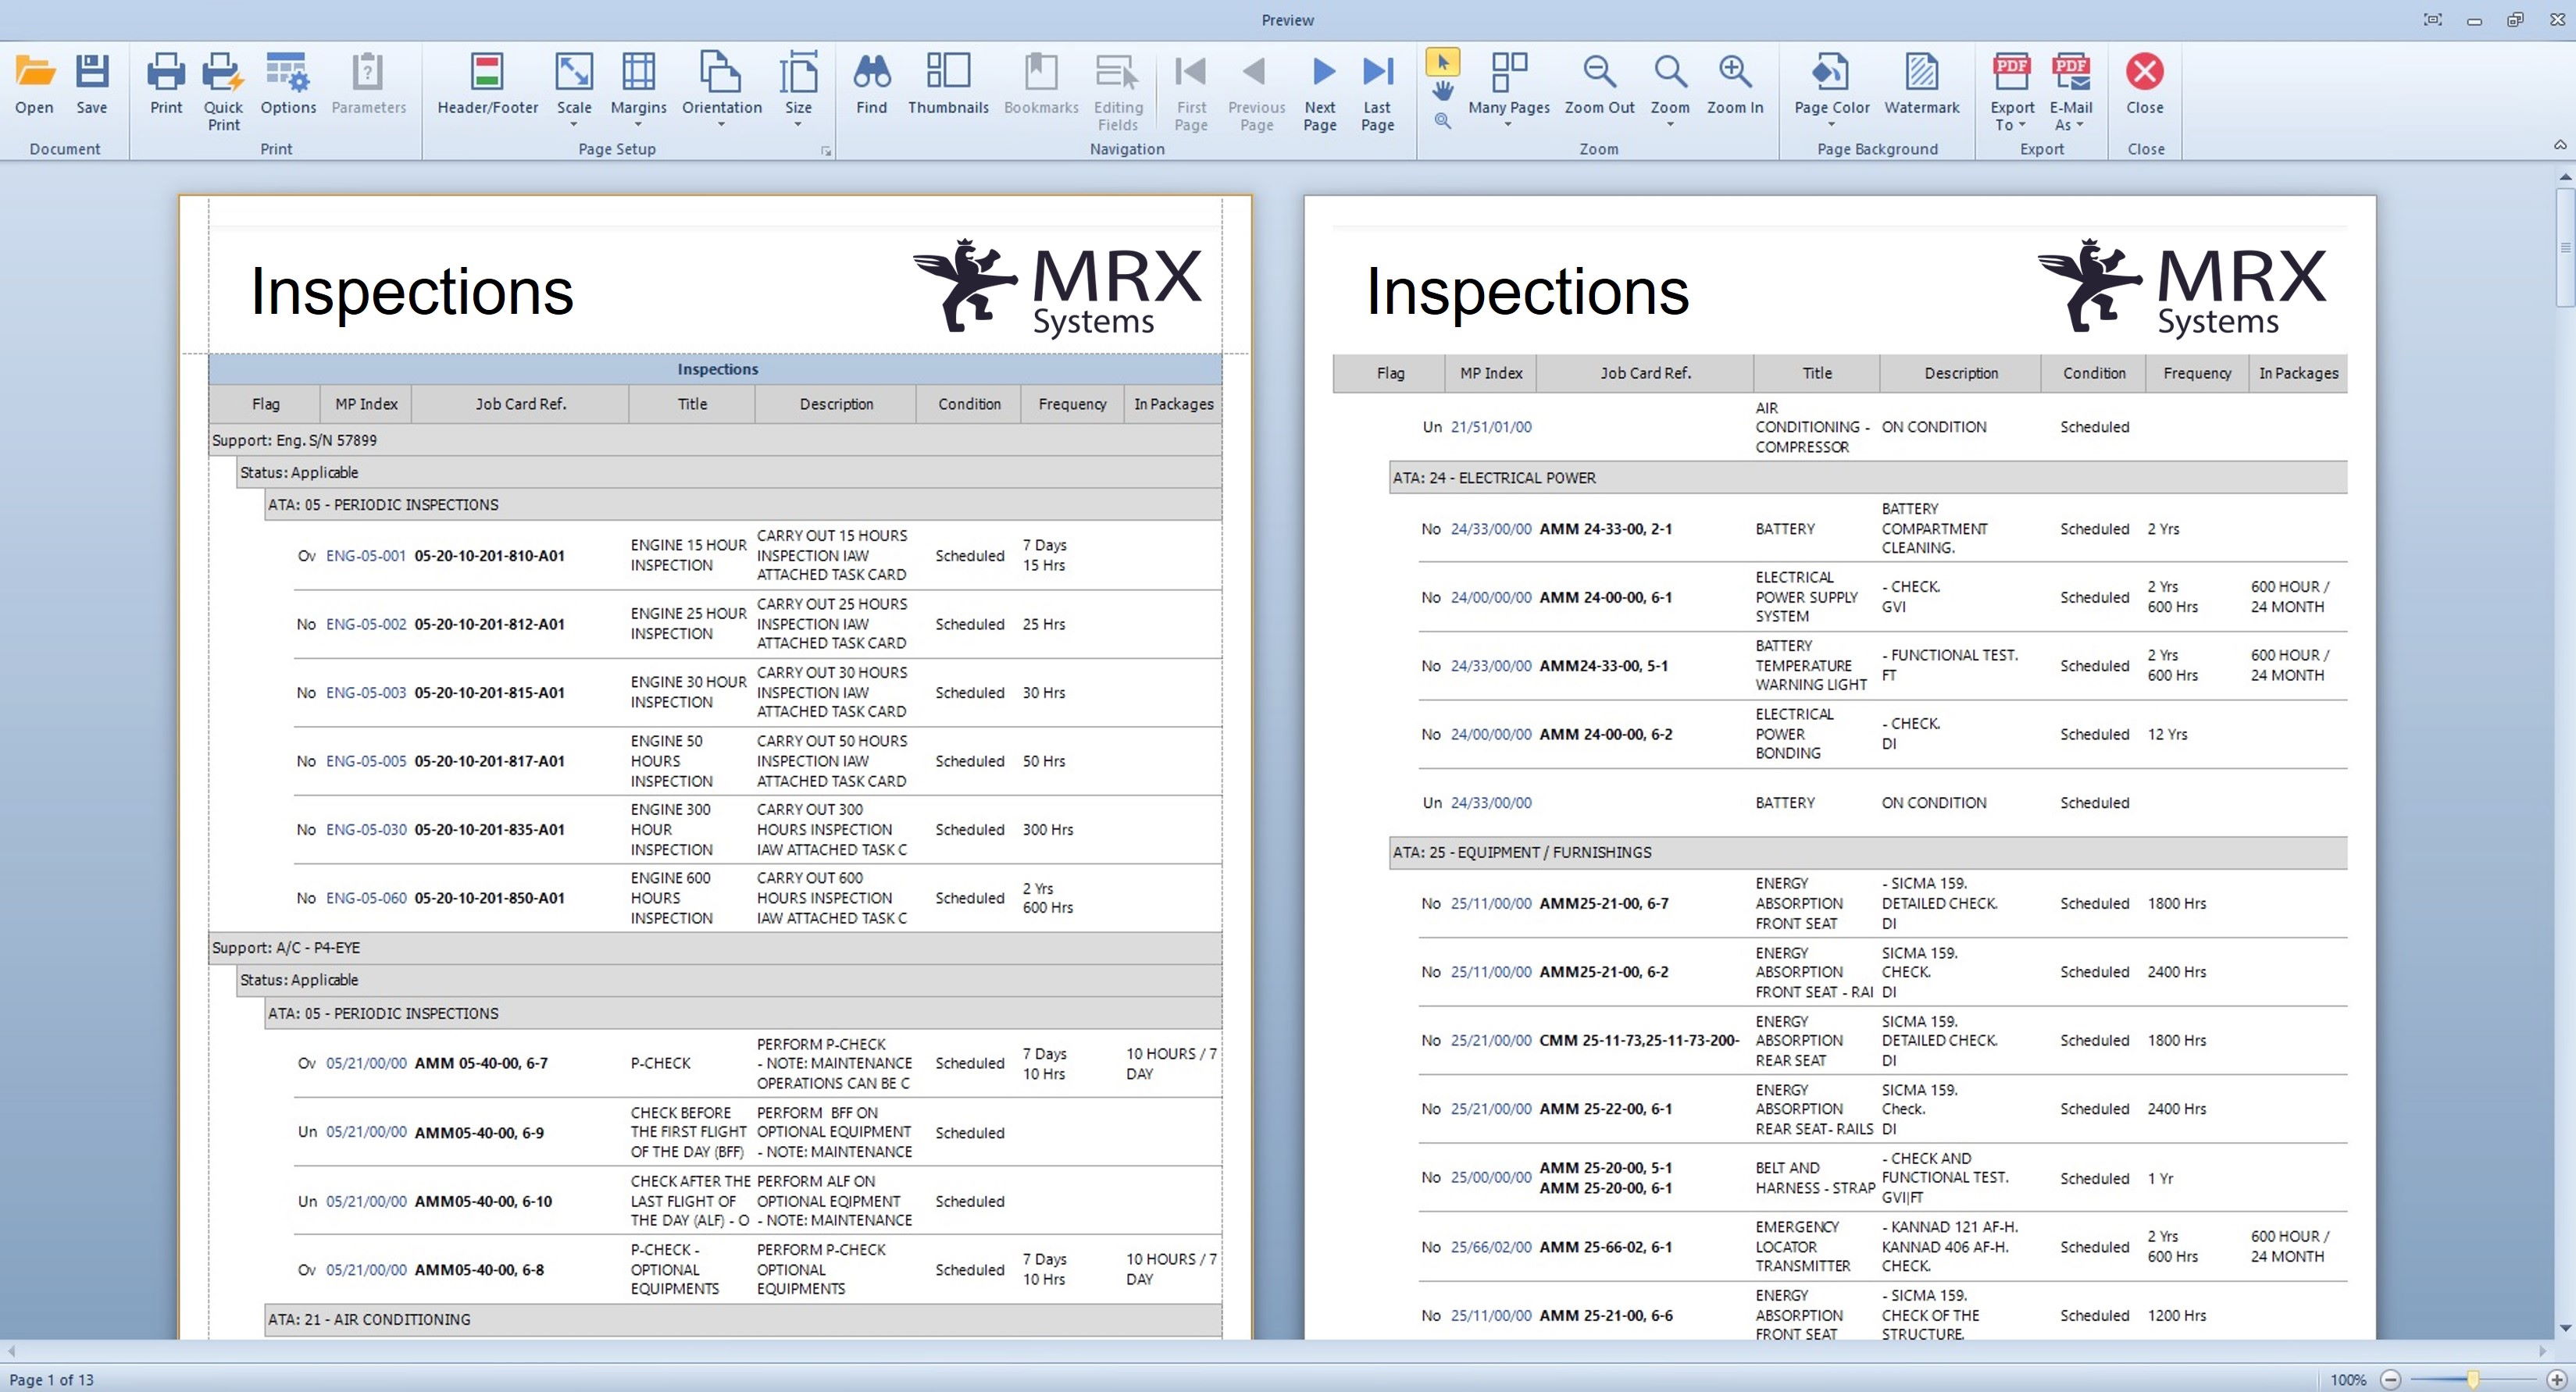Click the 'Support: Eng. S/N 57899' group row
Image resolution: width=2576 pixels, height=1392 pixels.
click(x=715, y=440)
